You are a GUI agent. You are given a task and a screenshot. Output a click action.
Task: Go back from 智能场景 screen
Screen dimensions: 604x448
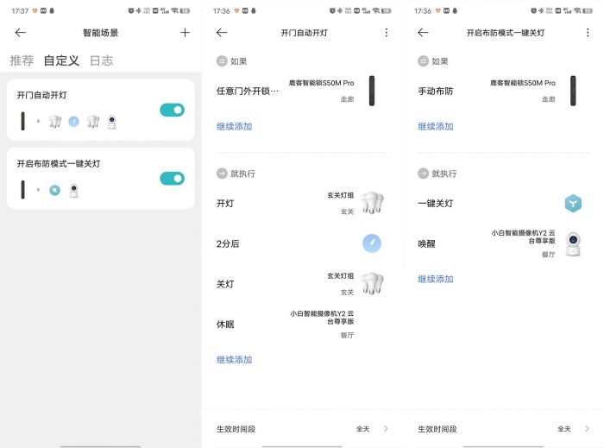[x=21, y=33]
